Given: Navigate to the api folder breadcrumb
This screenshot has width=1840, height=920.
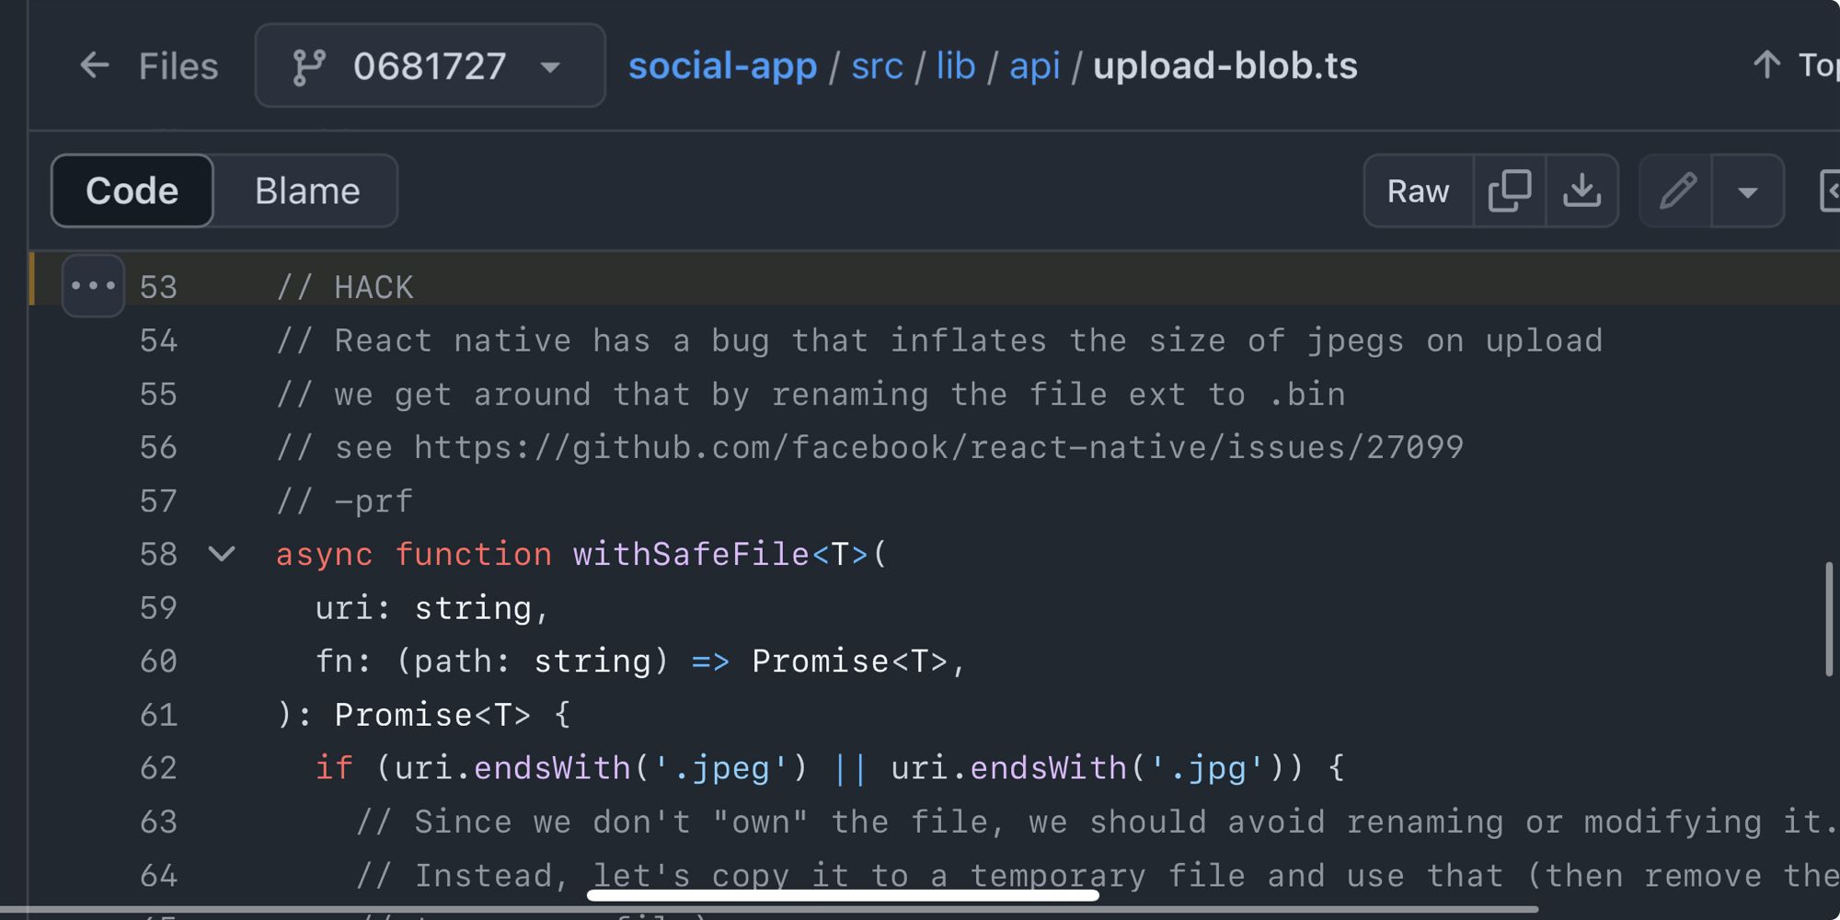Looking at the screenshot, I should click(1035, 66).
